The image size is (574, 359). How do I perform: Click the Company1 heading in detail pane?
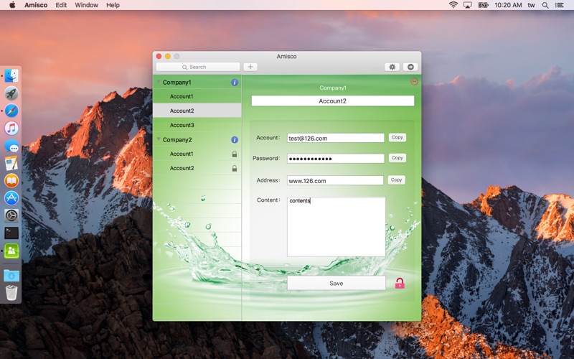pos(332,88)
